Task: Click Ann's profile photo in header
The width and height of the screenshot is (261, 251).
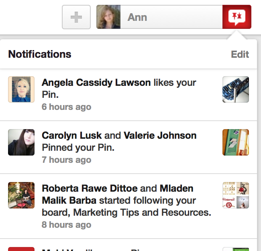Action: (x=108, y=17)
